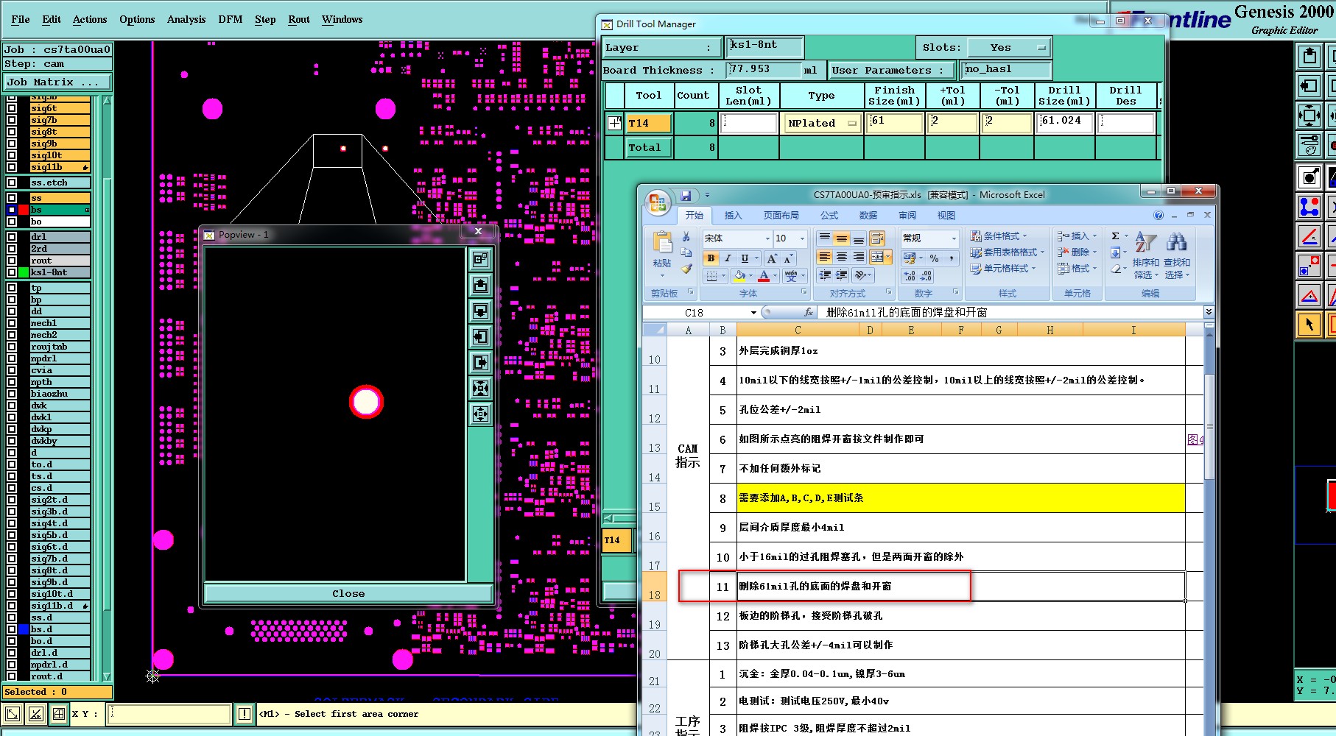The height and width of the screenshot is (736, 1336).
Task: Click the pan left icon in Popview
Action: [x=481, y=337]
